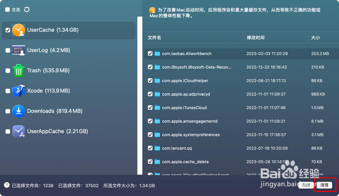
Task: Uncheck com.apple.cache_delete file checkbox
Action: 150,162
